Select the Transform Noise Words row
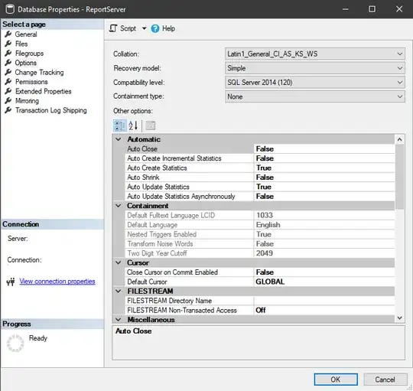 [260, 244]
